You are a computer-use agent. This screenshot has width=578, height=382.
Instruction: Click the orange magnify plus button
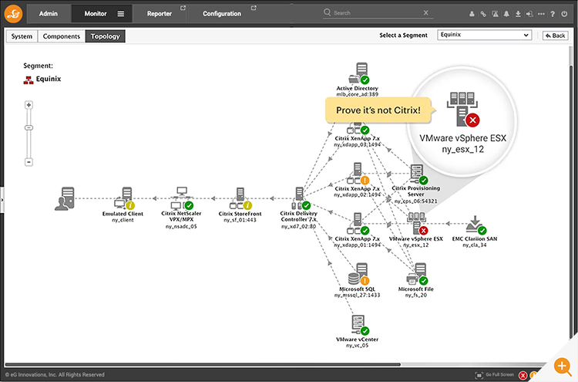[562, 367]
